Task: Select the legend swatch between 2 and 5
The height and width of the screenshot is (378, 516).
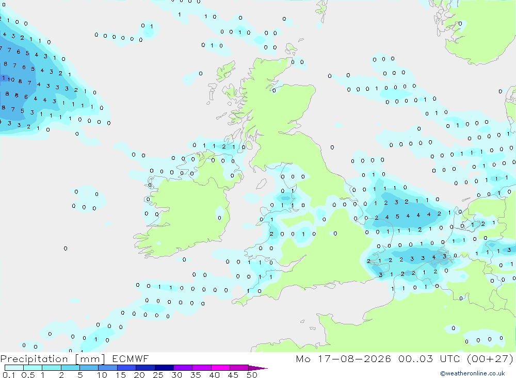Action: (x=70, y=368)
